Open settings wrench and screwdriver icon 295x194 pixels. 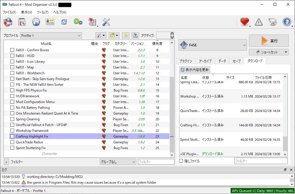pos(106,22)
